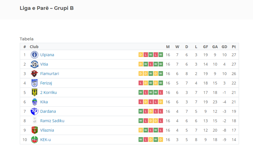Click the Ramiz Sadiku club logo
This screenshot has height=151, width=253.
click(34, 121)
